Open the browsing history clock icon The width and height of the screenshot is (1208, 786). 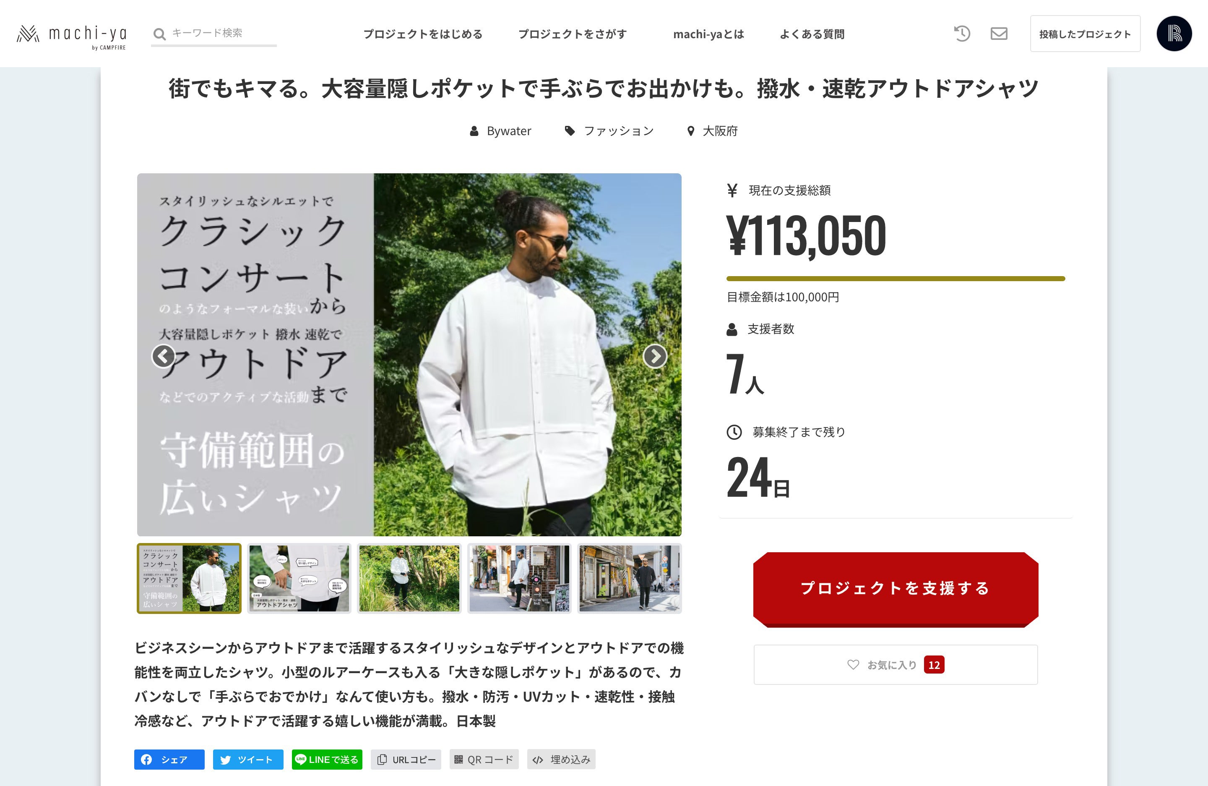[962, 34]
